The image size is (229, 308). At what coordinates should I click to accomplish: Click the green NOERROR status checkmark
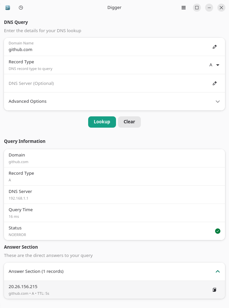[218, 231]
